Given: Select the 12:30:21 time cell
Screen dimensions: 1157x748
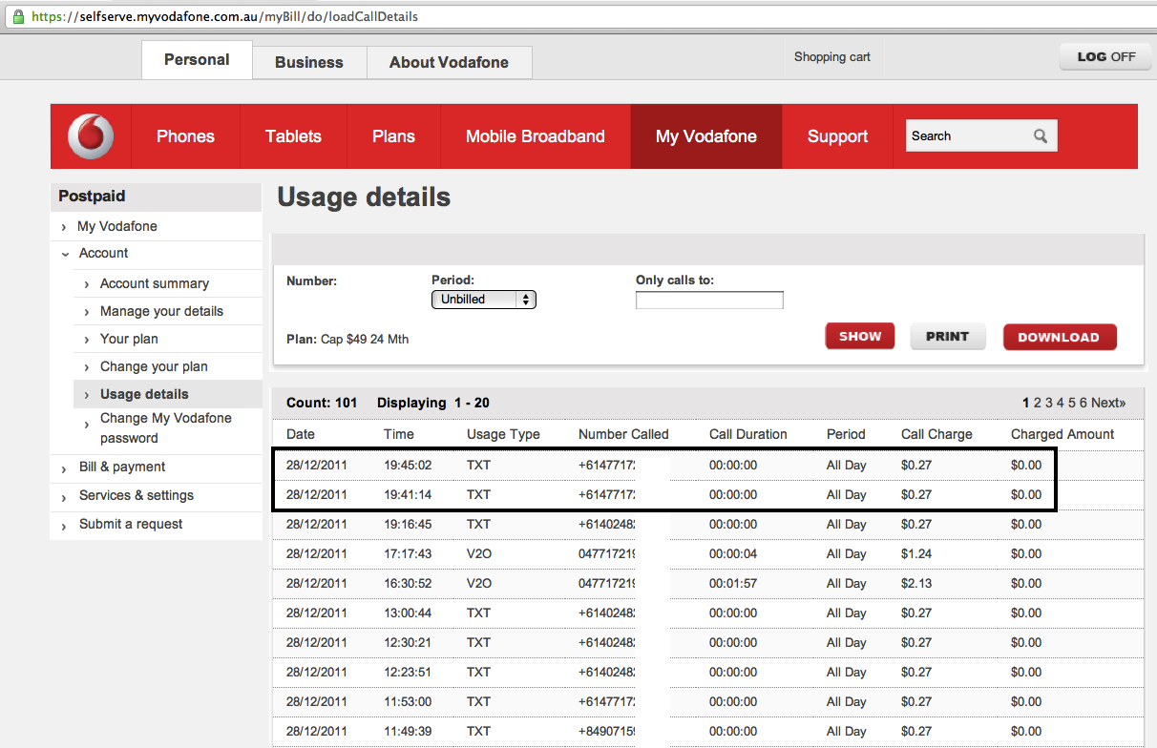Looking at the screenshot, I should tap(408, 643).
